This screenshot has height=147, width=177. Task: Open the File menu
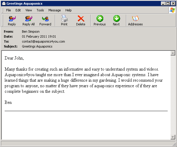8,10
